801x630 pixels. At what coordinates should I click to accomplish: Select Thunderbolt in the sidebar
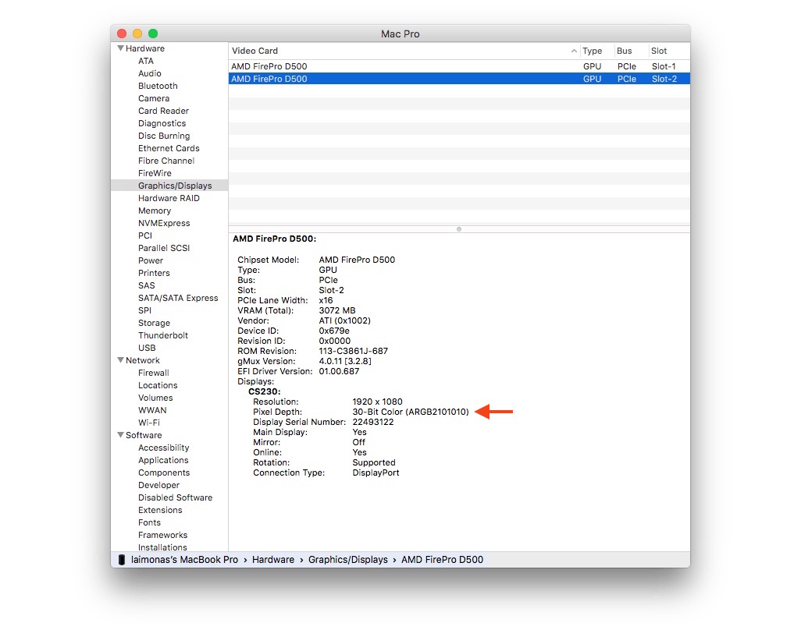163,335
